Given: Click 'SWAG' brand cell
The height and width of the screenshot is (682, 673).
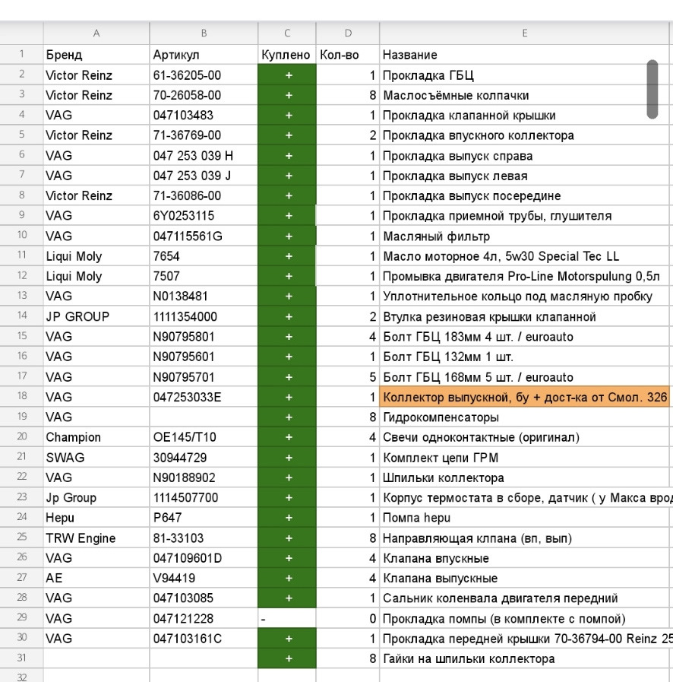Looking at the screenshot, I should [x=96, y=458].
